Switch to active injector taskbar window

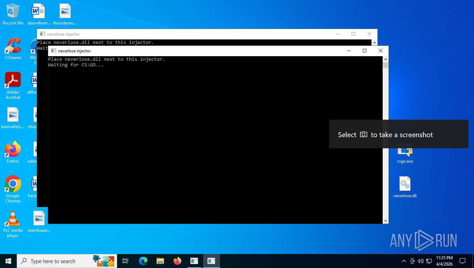(211, 261)
